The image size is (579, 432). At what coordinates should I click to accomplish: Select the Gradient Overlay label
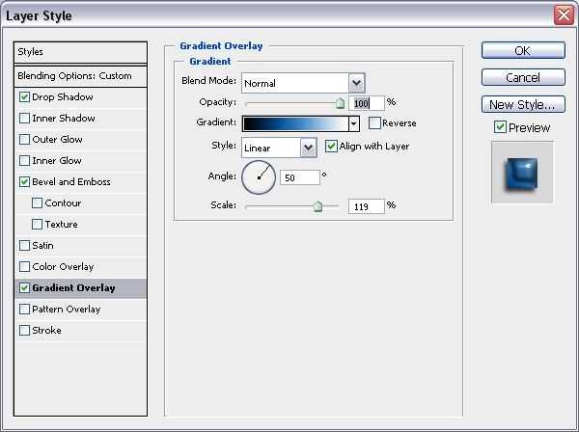pyautogui.click(x=73, y=288)
